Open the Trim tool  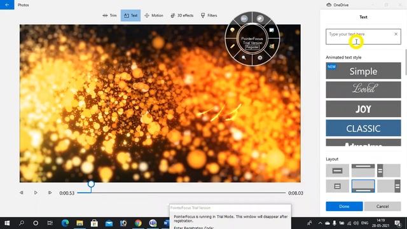tap(109, 15)
